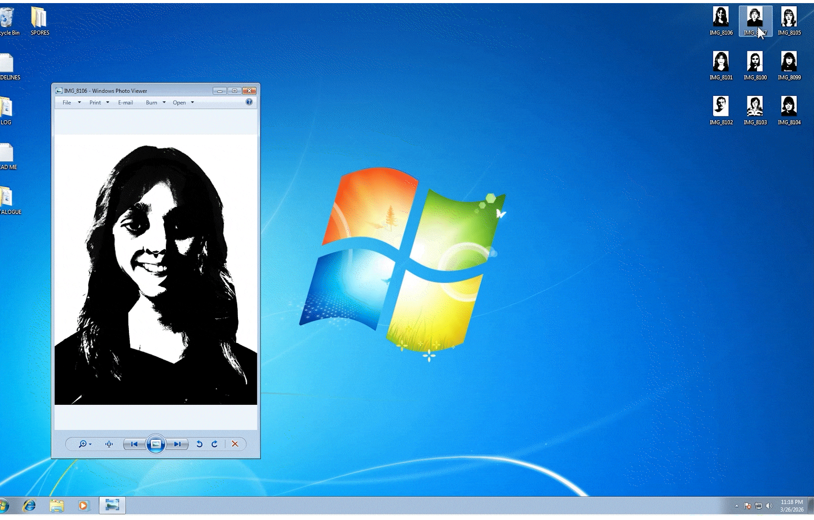Open the zoom magnifier control
The height and width of the screenshot is (520, 814).
(85, 444)
